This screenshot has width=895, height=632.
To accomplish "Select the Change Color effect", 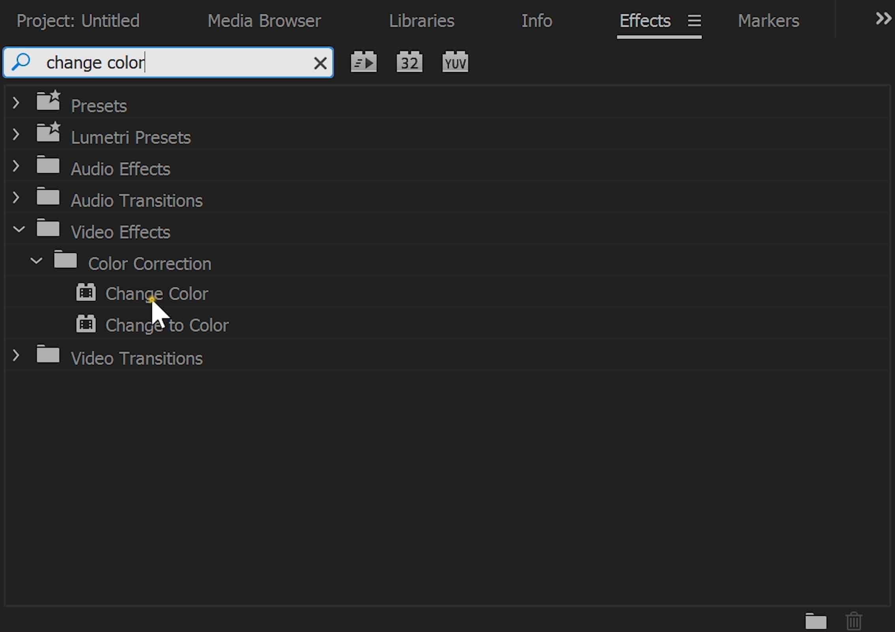I will (157, 294).
